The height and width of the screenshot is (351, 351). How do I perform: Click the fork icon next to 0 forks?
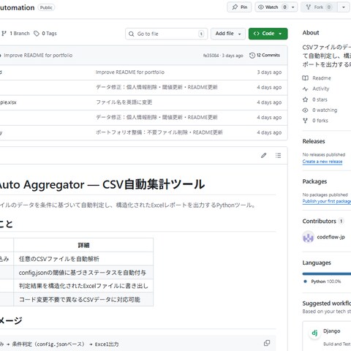tap(305, 121)
